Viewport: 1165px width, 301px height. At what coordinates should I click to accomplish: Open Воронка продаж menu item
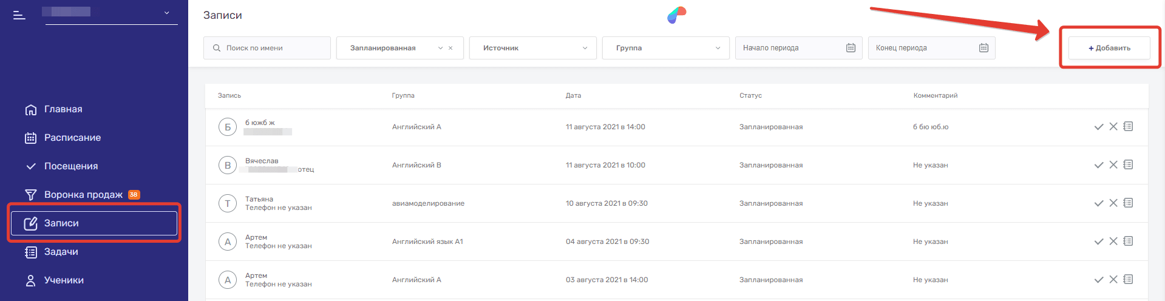[x=83, y=195]
